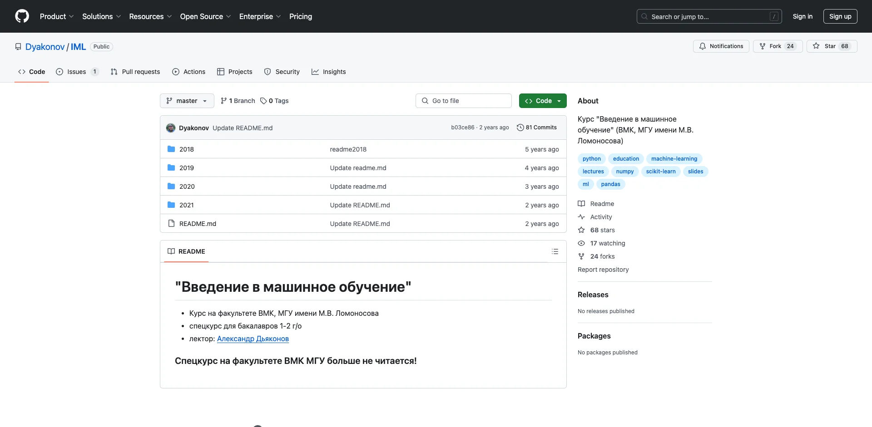Go to the Pricing page
Image resolution: width=872 pixels, height=427 pixels.
click(x=301, y=16)
